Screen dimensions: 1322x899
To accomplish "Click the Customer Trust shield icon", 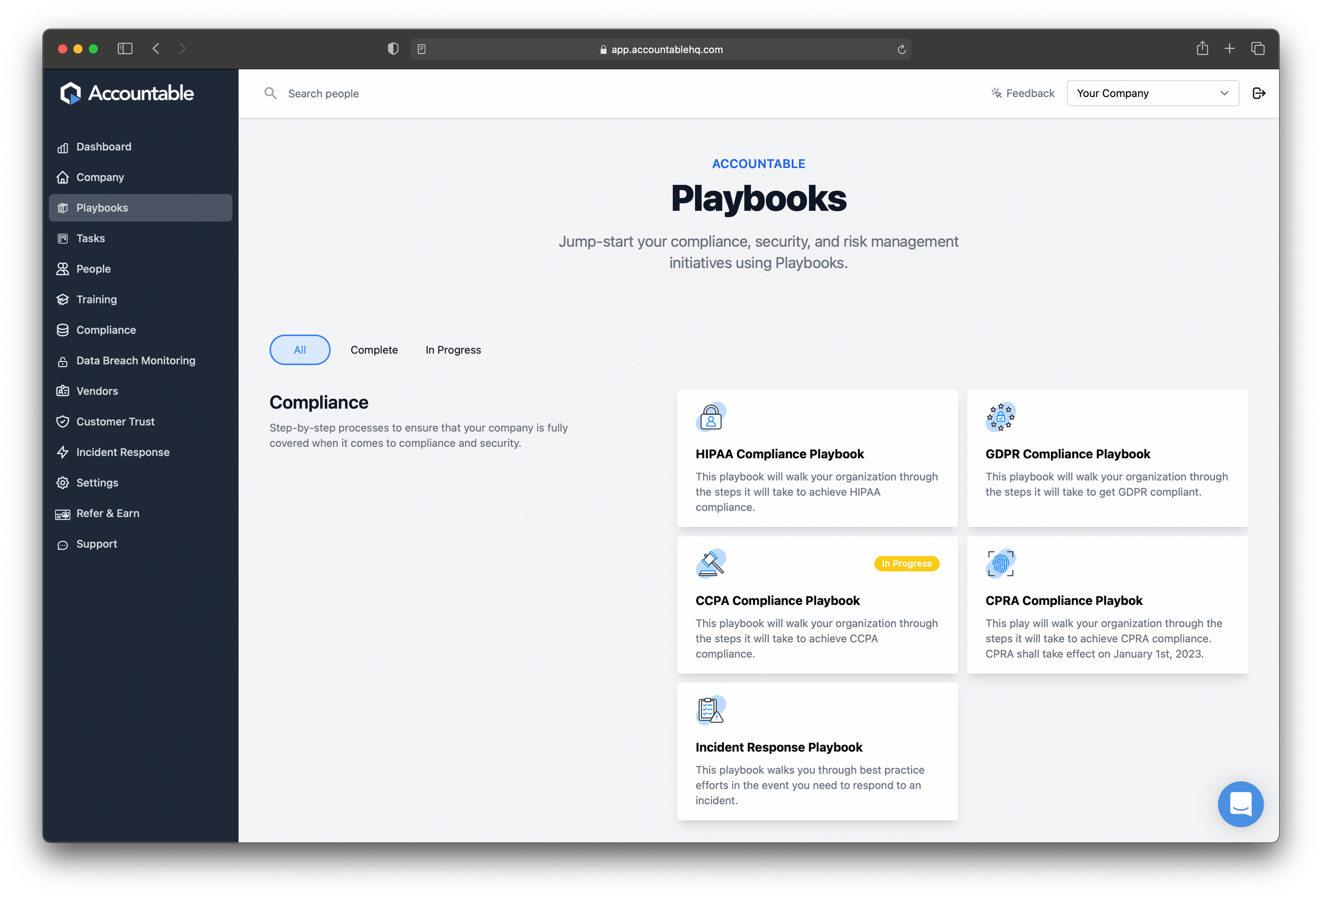I will (63, 422).
